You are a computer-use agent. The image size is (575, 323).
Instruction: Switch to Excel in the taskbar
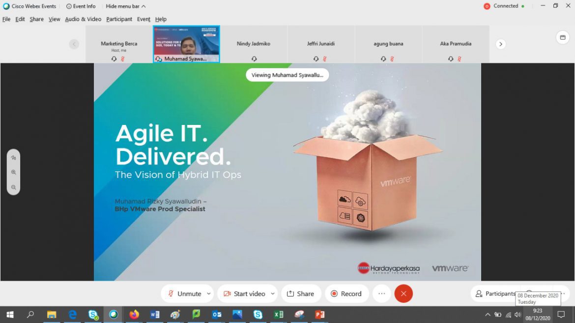click(279, 315)
